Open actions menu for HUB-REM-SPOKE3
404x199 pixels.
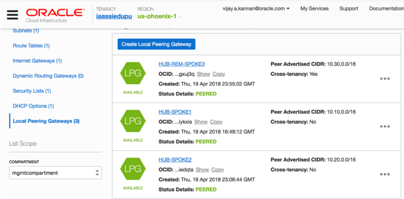coord(385,79)
